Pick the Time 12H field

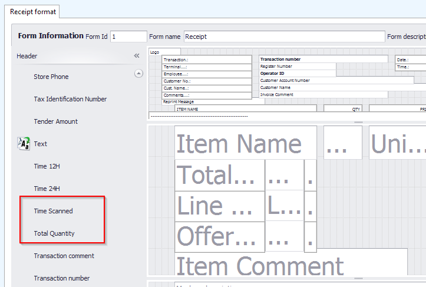click(x=47, y=166)
